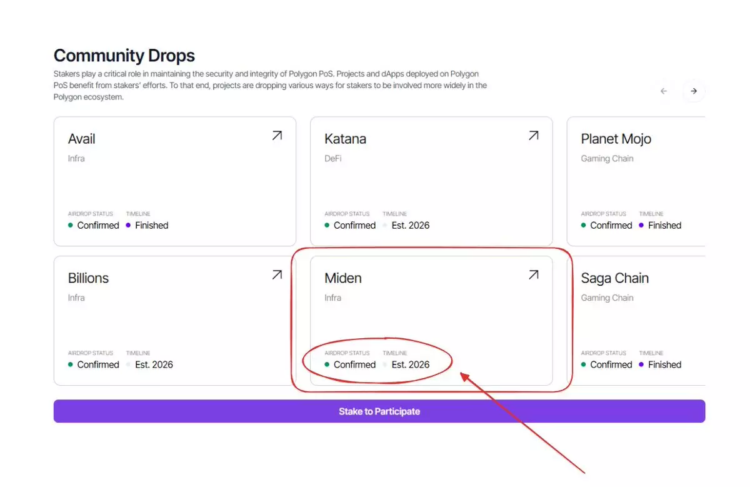Open the Saga Chain card title

pos(614,278)
